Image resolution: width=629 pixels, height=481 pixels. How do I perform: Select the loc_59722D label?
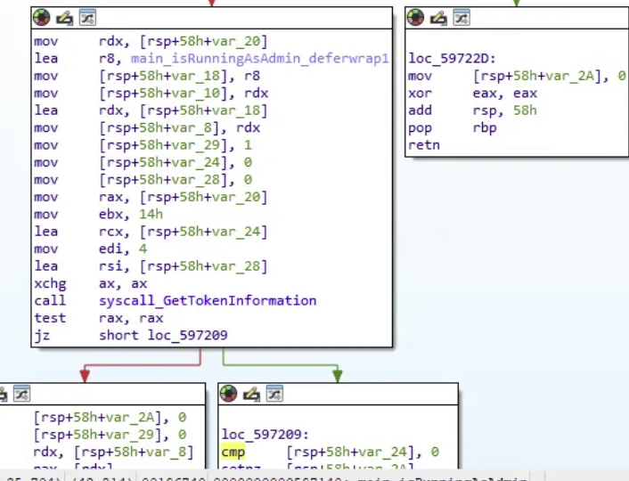[445, 59]
